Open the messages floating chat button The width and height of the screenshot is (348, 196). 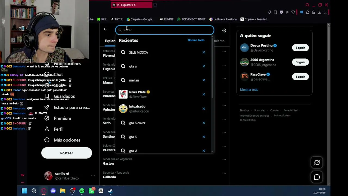(x=317, y=177)
